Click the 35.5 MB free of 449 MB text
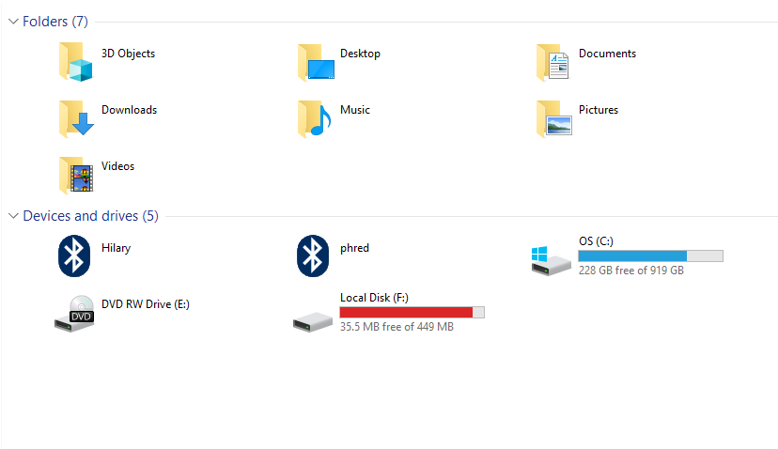778x449 pixels. coord(397,327)
